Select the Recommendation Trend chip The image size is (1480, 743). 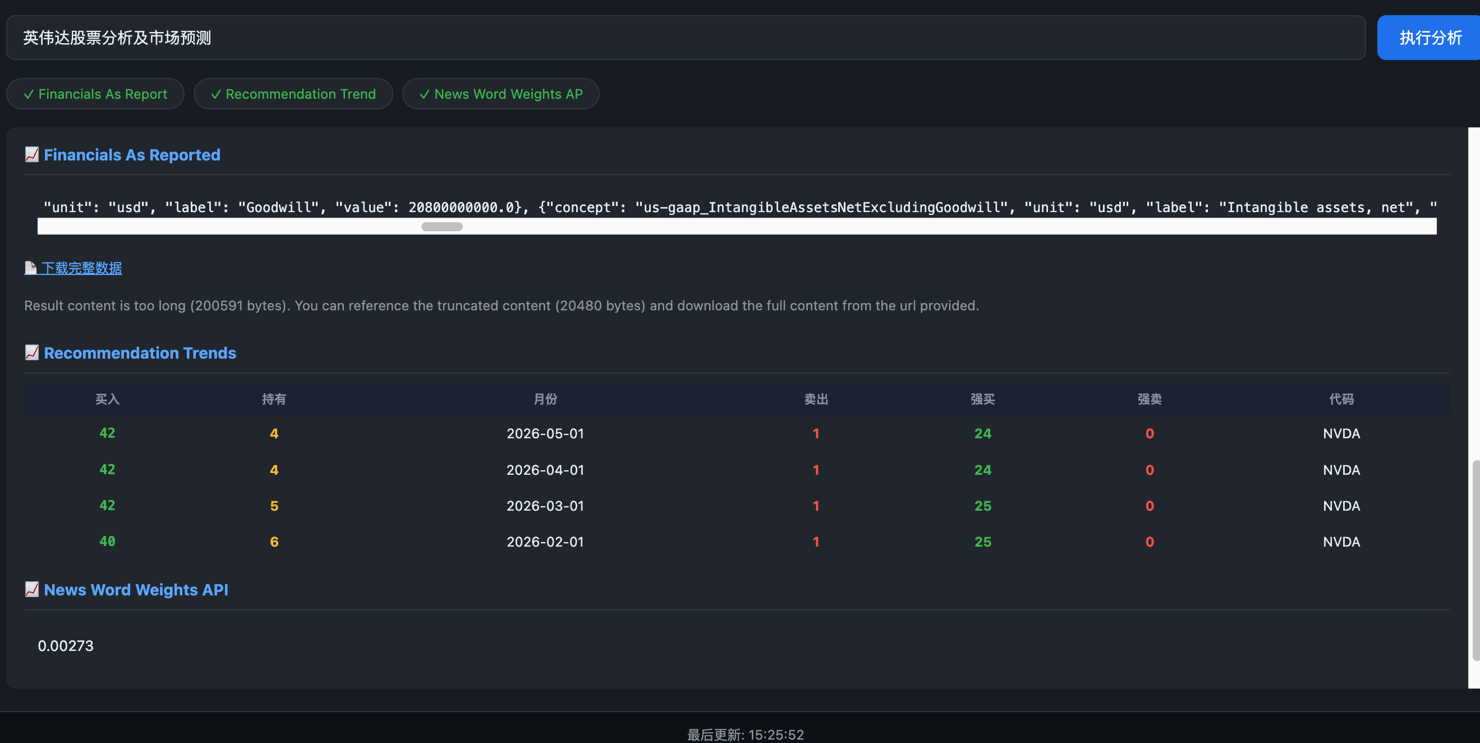pos(293,94)
